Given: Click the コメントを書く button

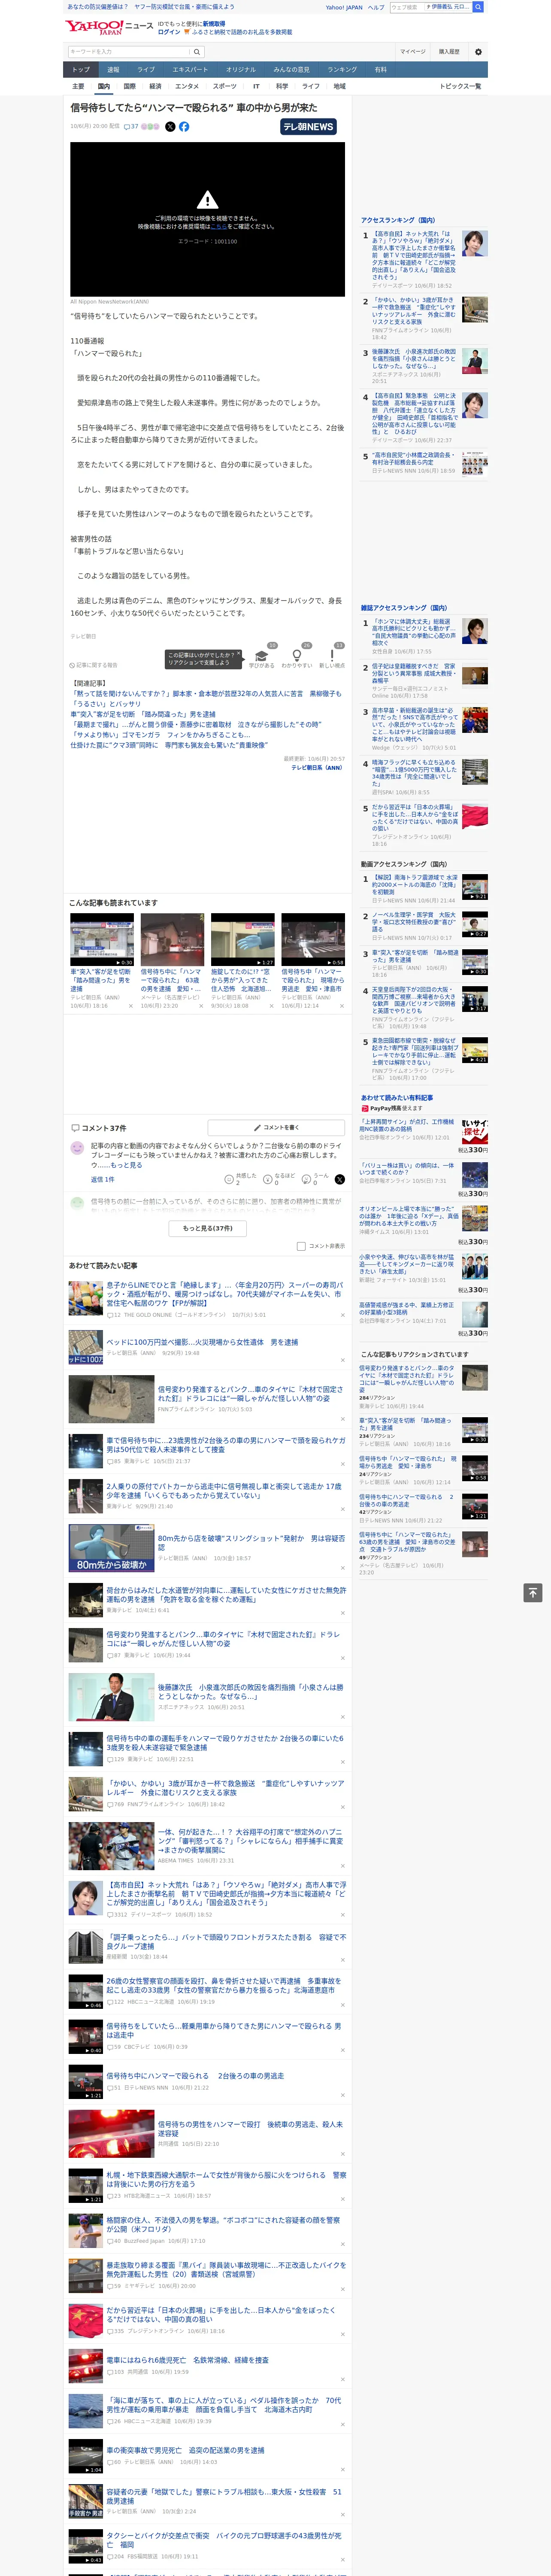Looking at the screenshot, I should click(x=276, y=1127).
